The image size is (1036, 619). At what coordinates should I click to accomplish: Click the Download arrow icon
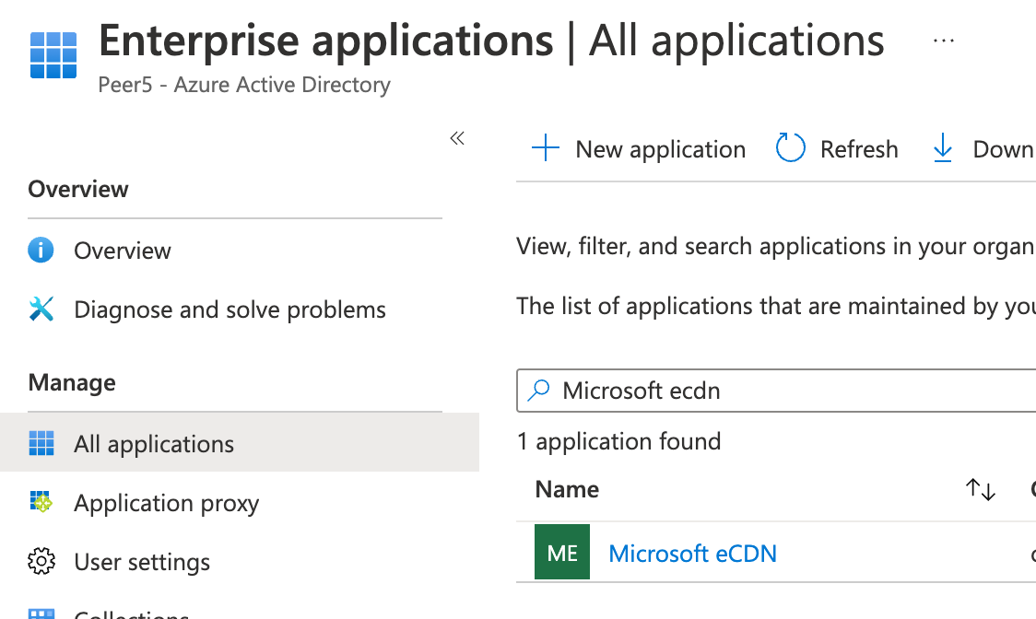942,147
